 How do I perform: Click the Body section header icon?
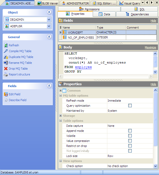click(x=61, y=47)
